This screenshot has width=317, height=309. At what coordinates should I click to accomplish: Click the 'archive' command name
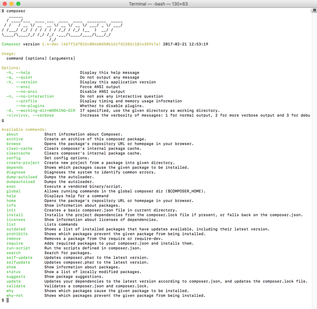15,139
